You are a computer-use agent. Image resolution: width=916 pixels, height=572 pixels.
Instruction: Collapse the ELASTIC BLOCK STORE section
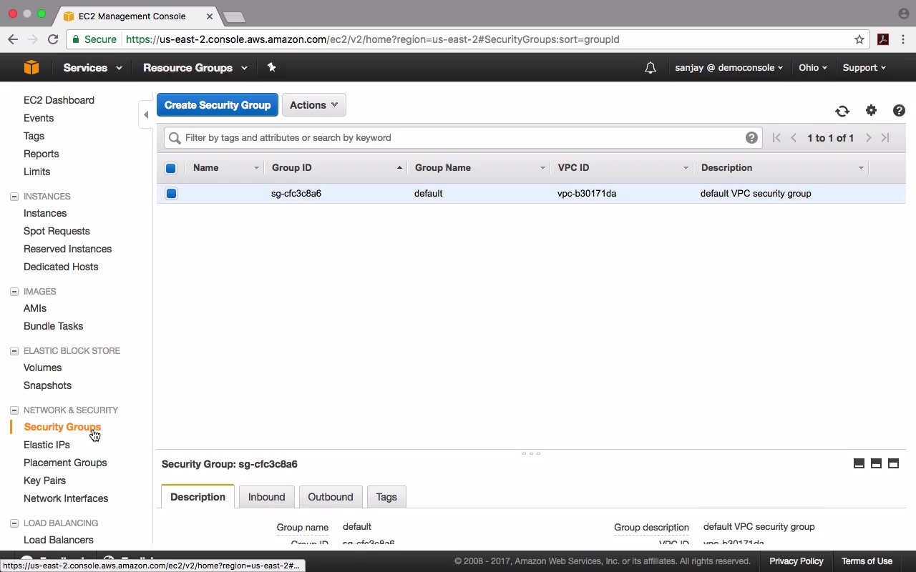[x=14, y=350]
